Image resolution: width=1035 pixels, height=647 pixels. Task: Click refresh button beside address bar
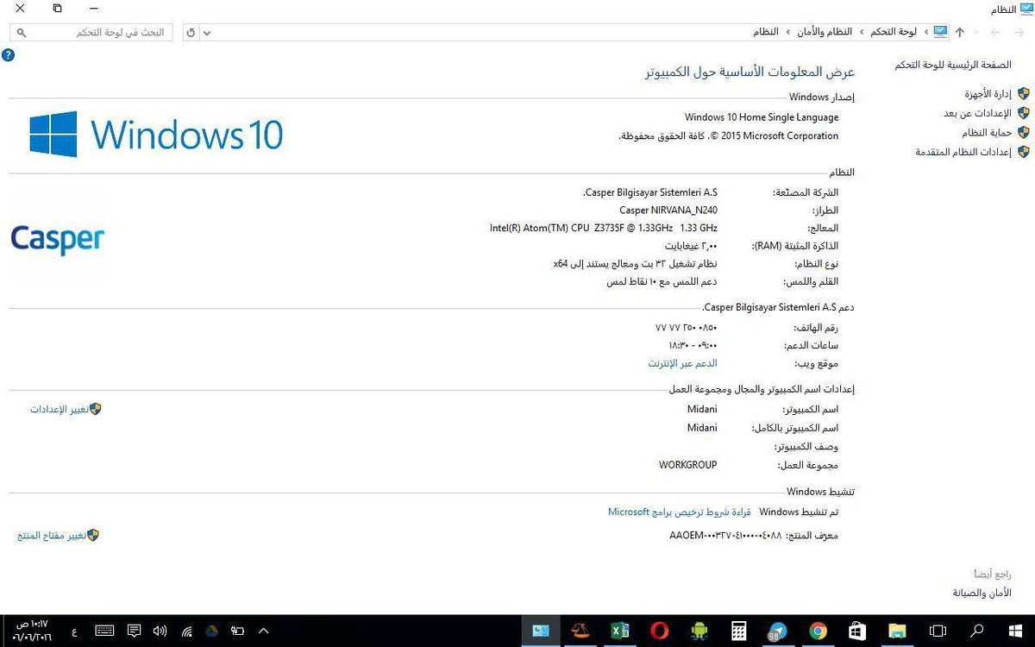coord(191,32)
